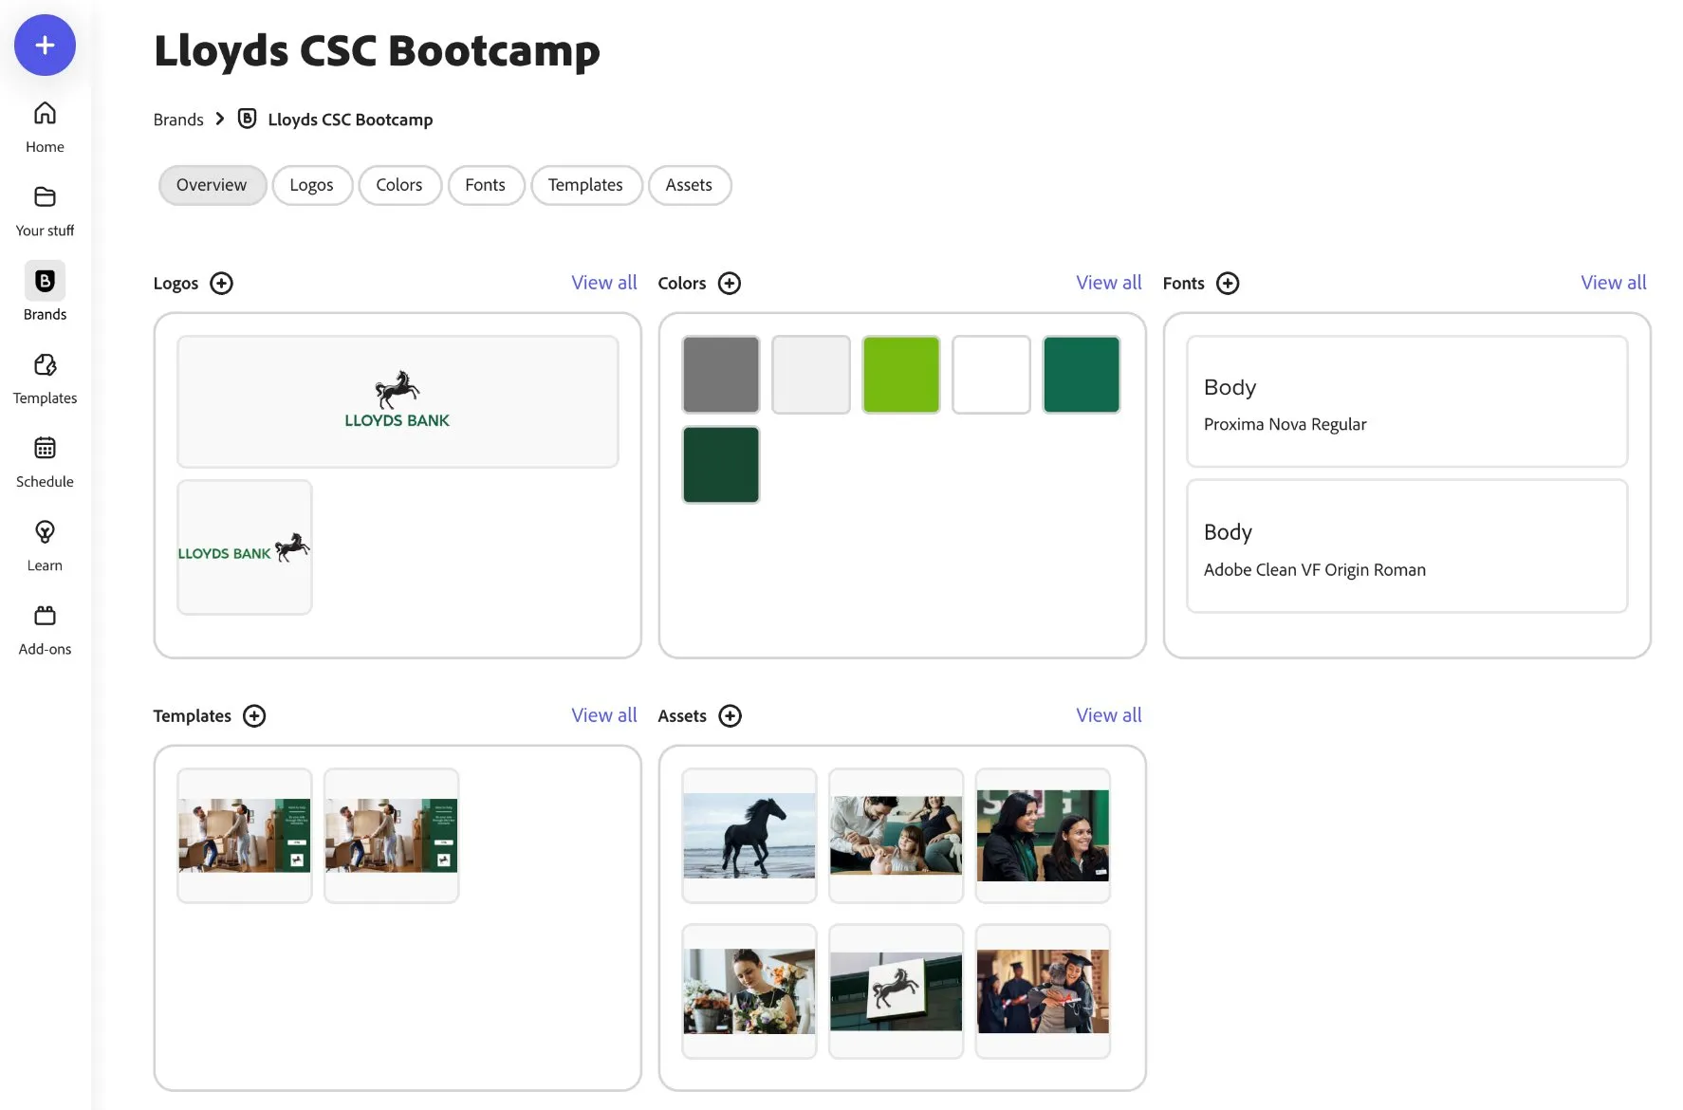Screen dimensions: 1683x1110
Task: Select the gray color swatch
Action: click(x=721, y=375)
